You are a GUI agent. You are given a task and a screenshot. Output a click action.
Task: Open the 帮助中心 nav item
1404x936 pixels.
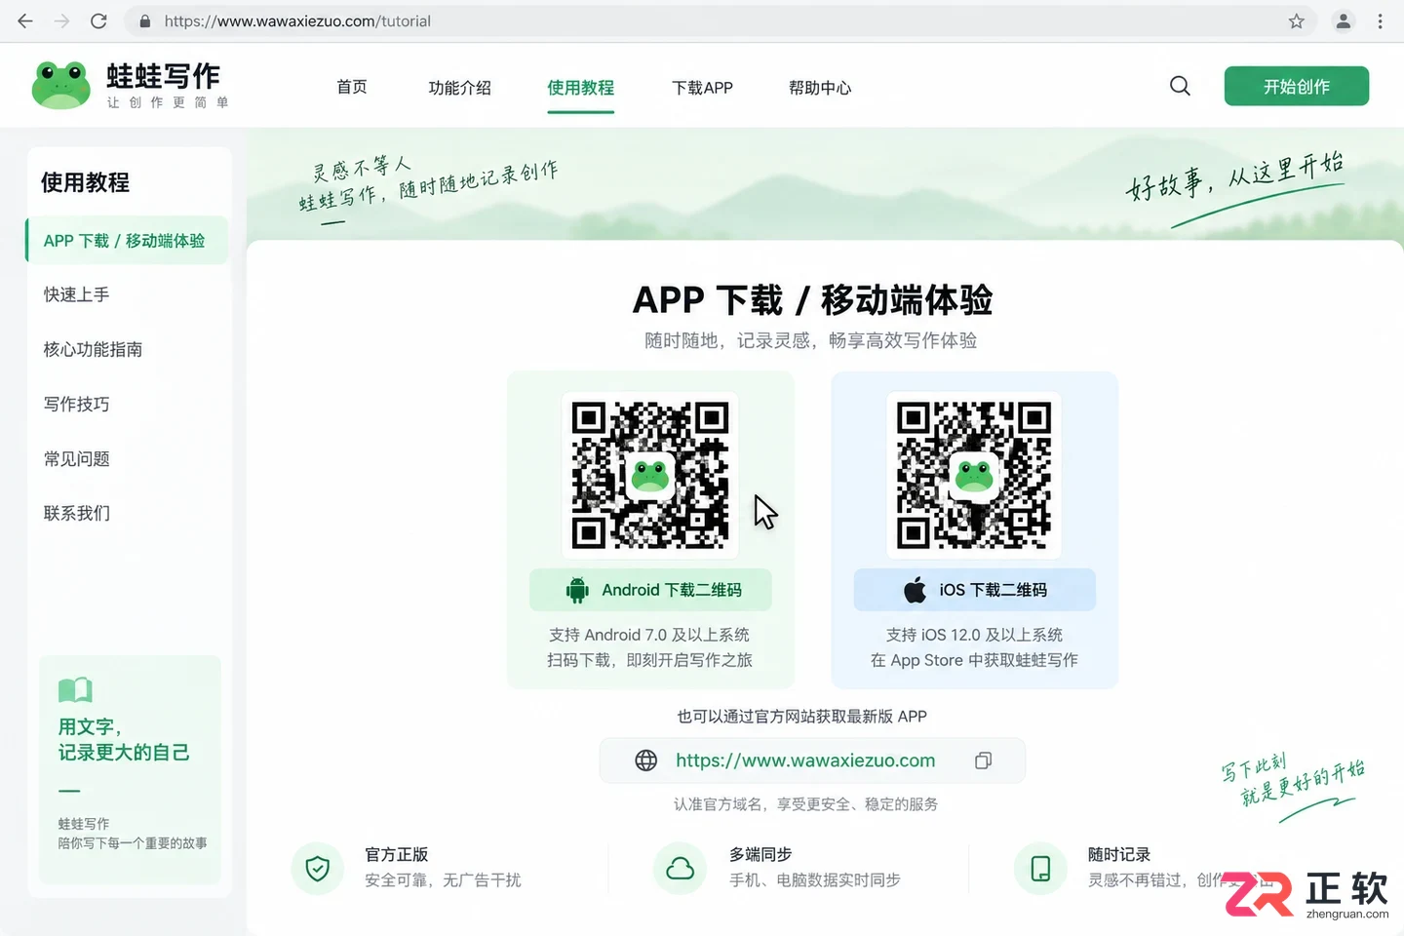(x=820, y=88)
